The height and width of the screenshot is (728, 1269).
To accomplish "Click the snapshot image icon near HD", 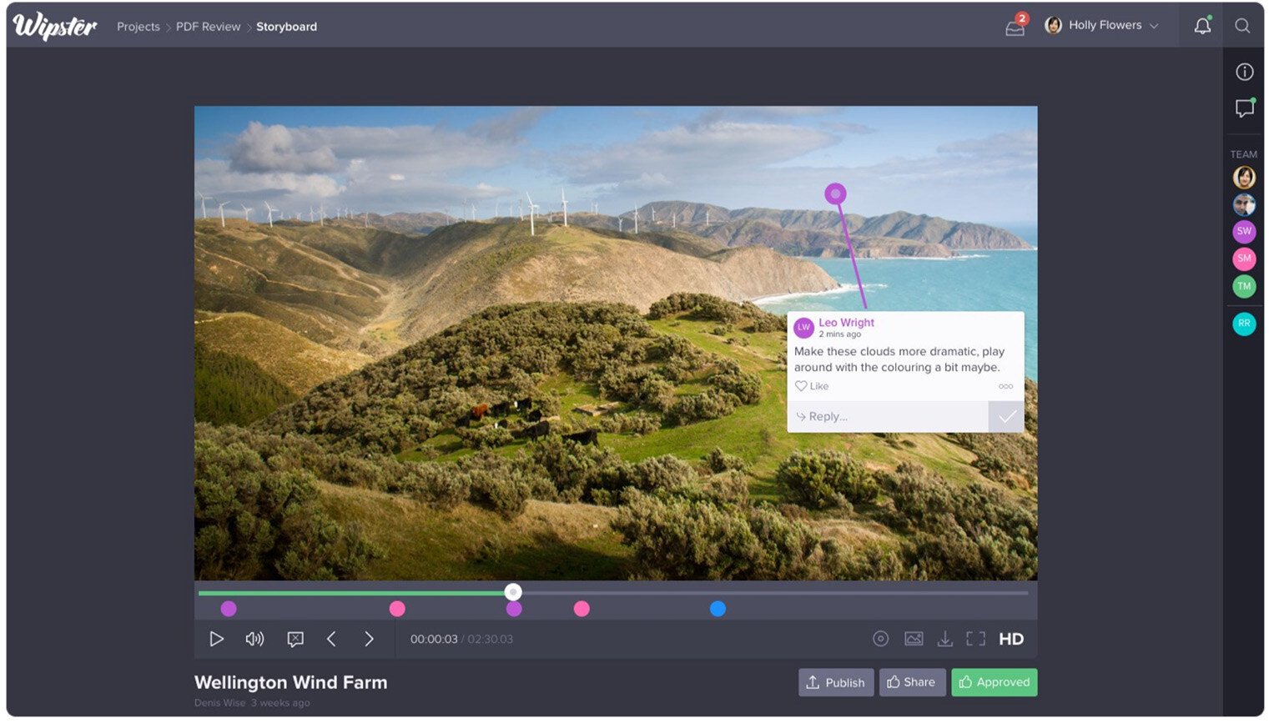I will [914, 638].
